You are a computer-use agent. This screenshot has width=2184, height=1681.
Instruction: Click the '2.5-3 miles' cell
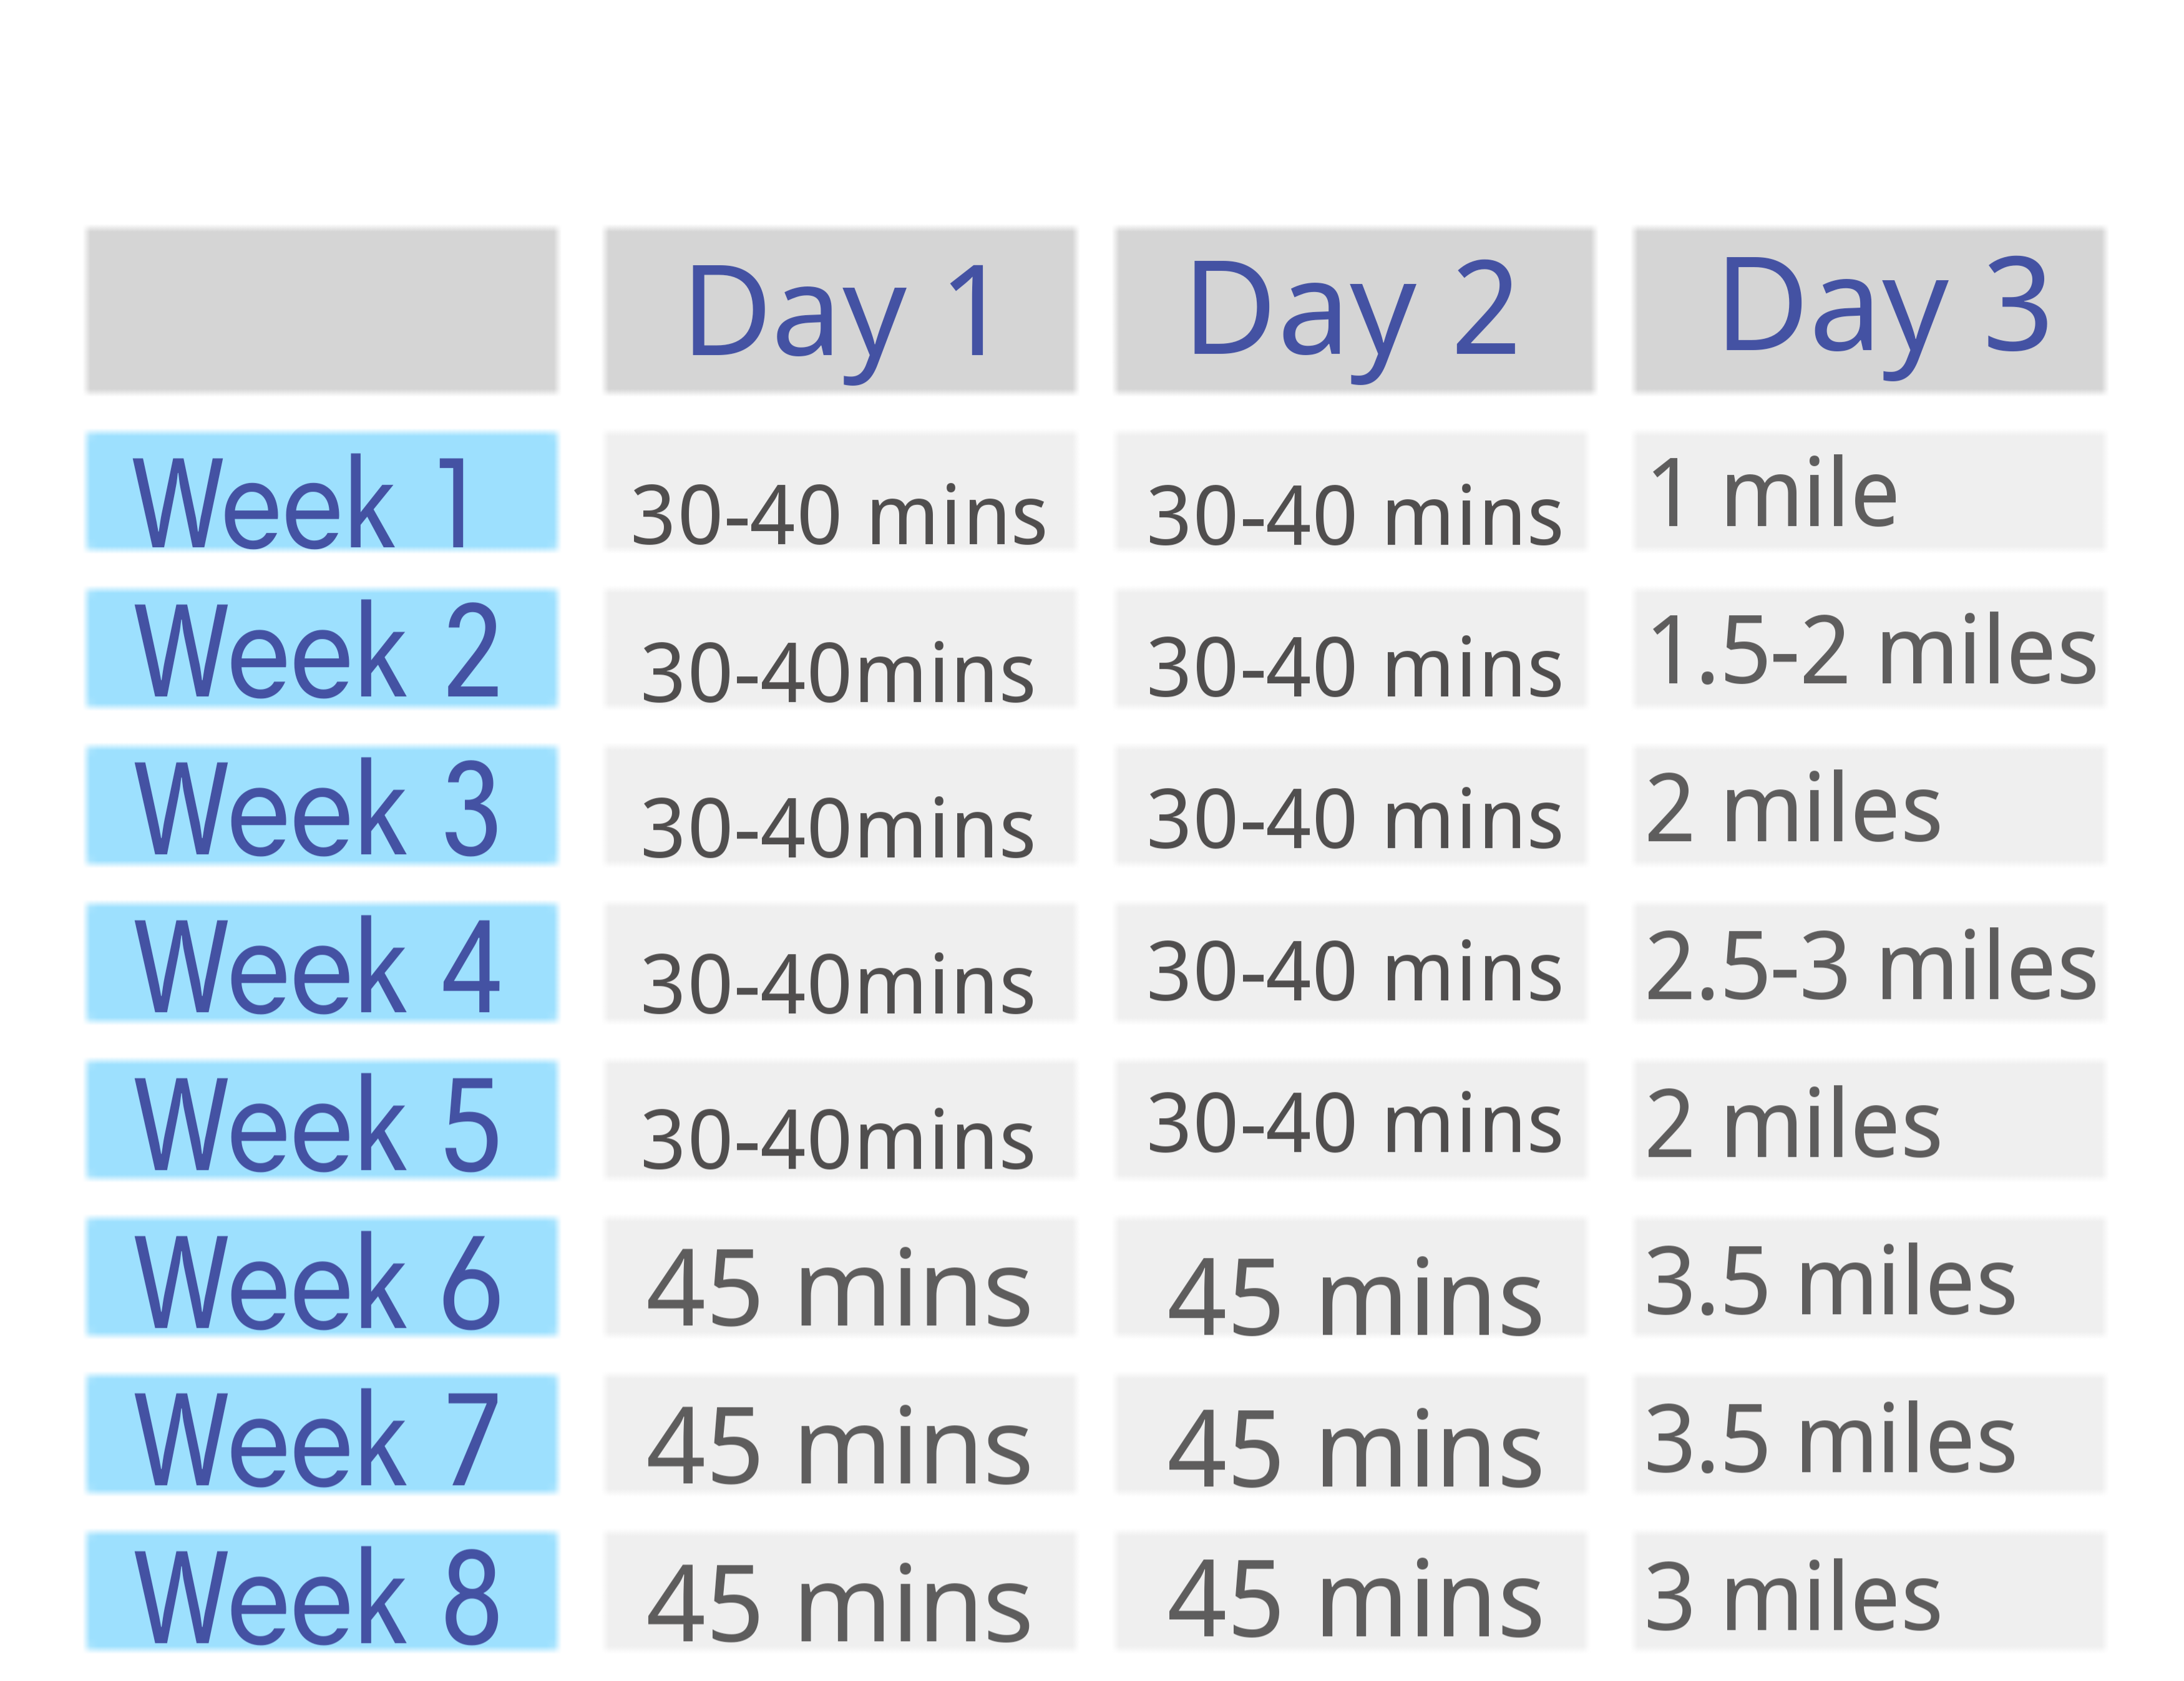1869,963
